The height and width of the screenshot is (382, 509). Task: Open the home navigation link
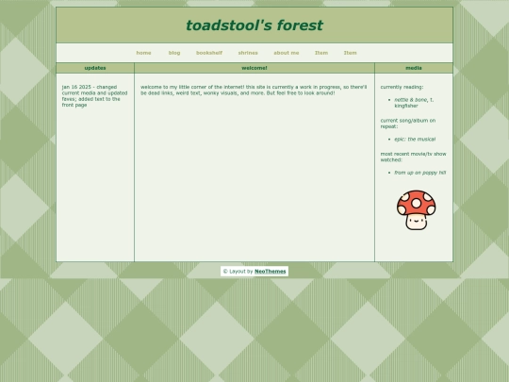coord(143,53)
